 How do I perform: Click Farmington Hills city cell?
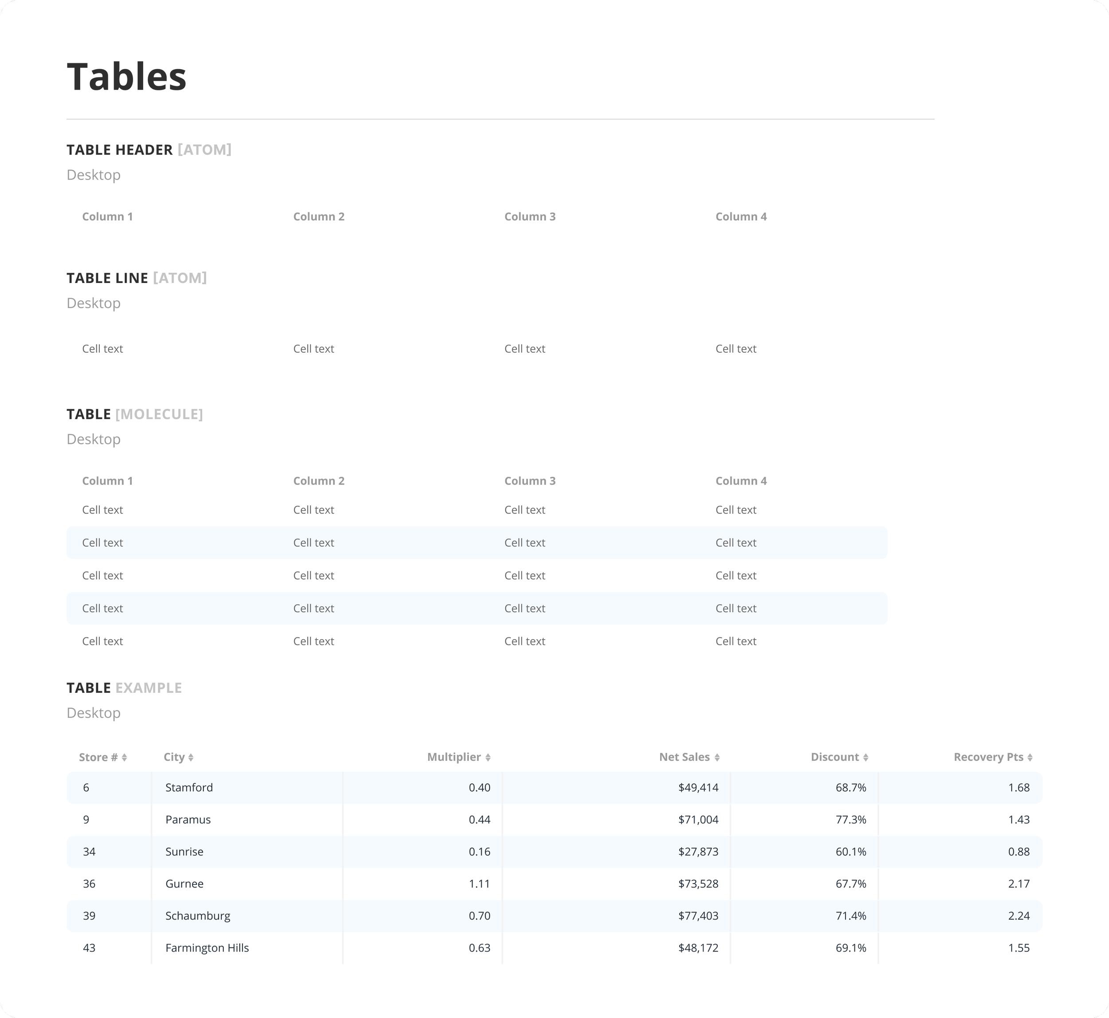[207, 947]
